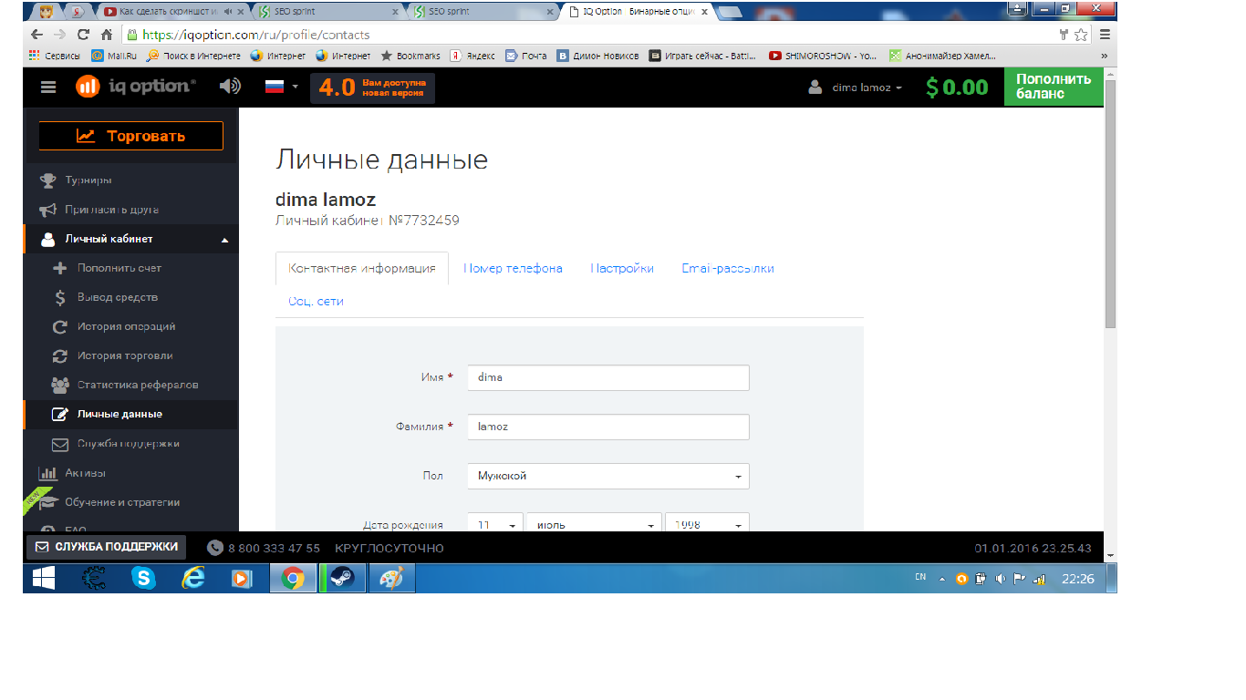The width and height of the screenshot is (1246, 700).
Task: Open the birth day dropdown
Action: tap(495, 524)
